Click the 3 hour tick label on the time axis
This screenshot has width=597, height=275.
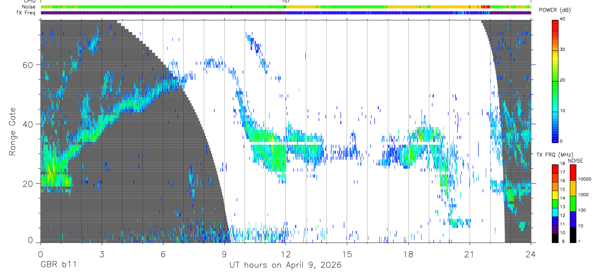[x=102, y=254]
